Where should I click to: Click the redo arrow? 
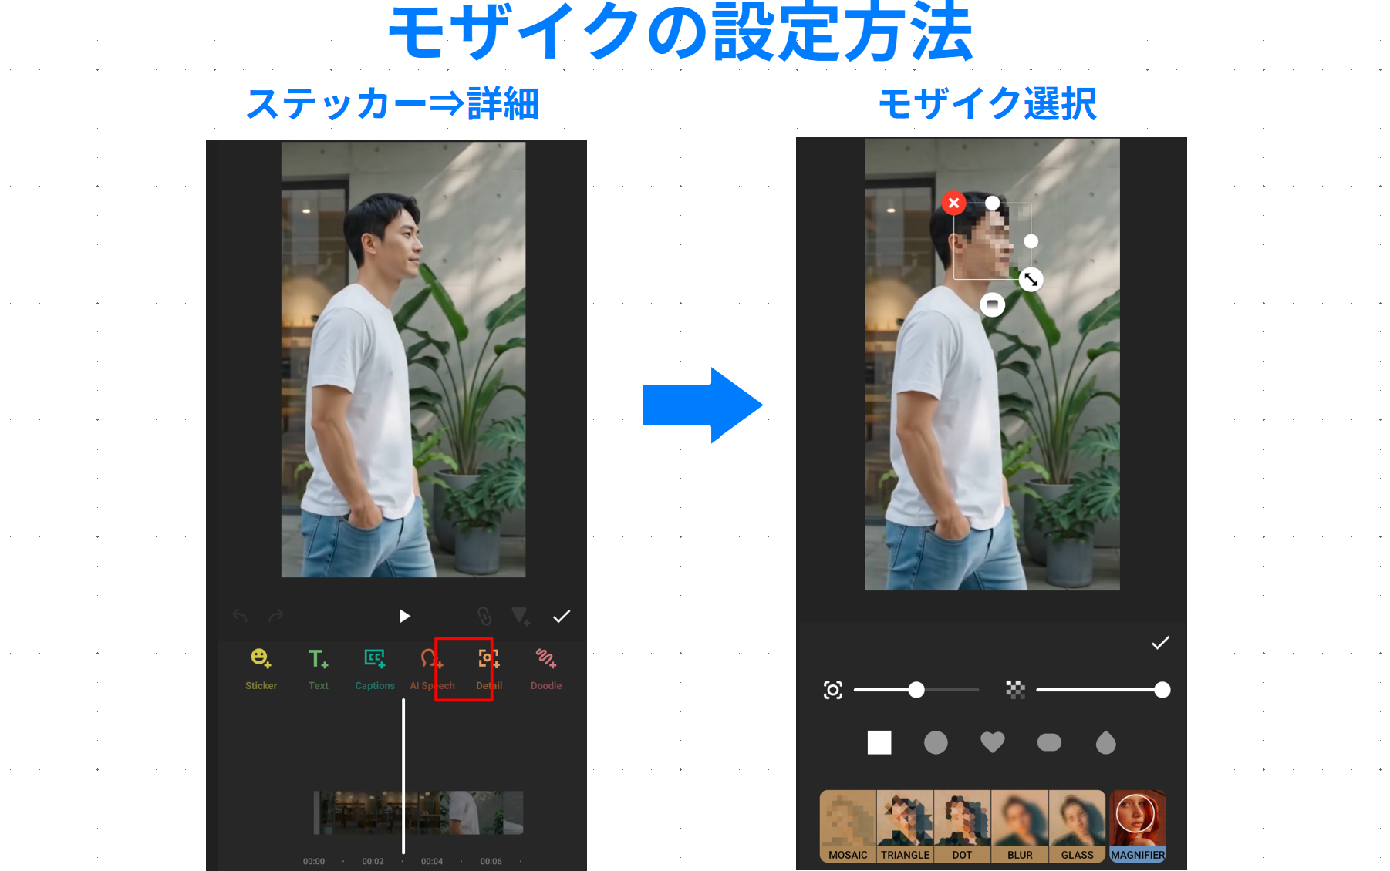coord(275,616)
